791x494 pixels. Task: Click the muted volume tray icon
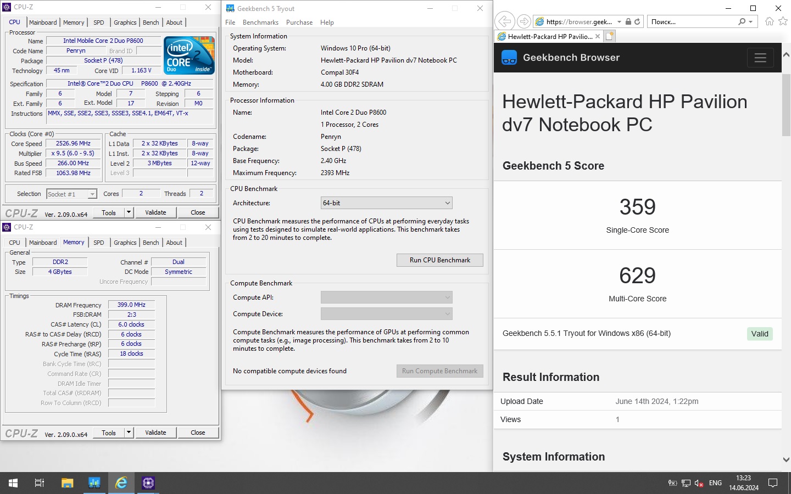click(x=699, y=483)
